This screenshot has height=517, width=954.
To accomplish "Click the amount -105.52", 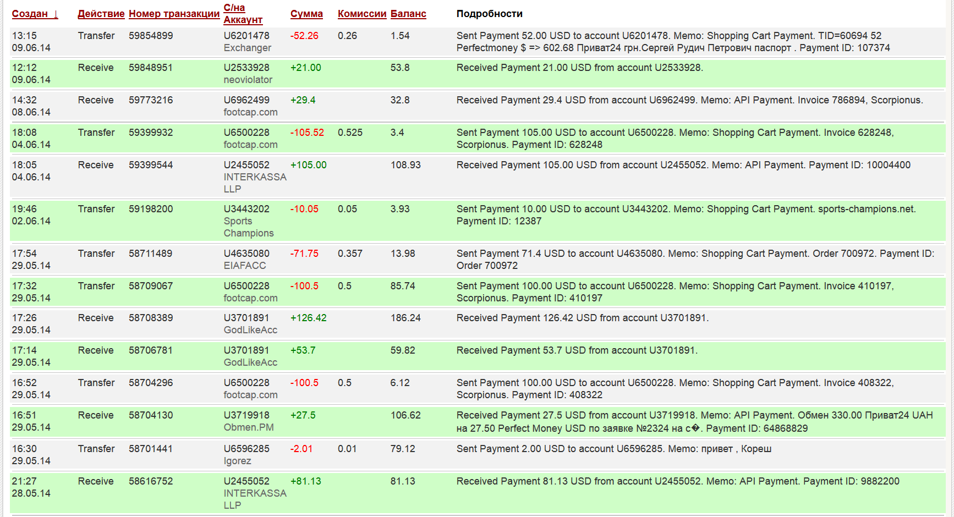I will (x=307, y=133).
